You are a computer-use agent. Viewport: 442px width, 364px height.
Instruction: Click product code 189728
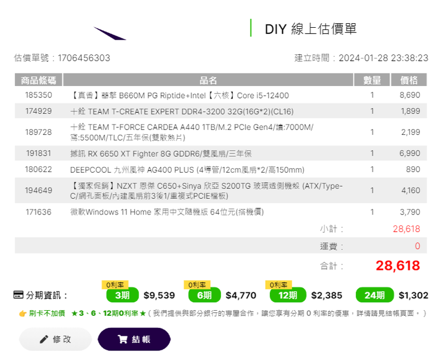point(39,132)
